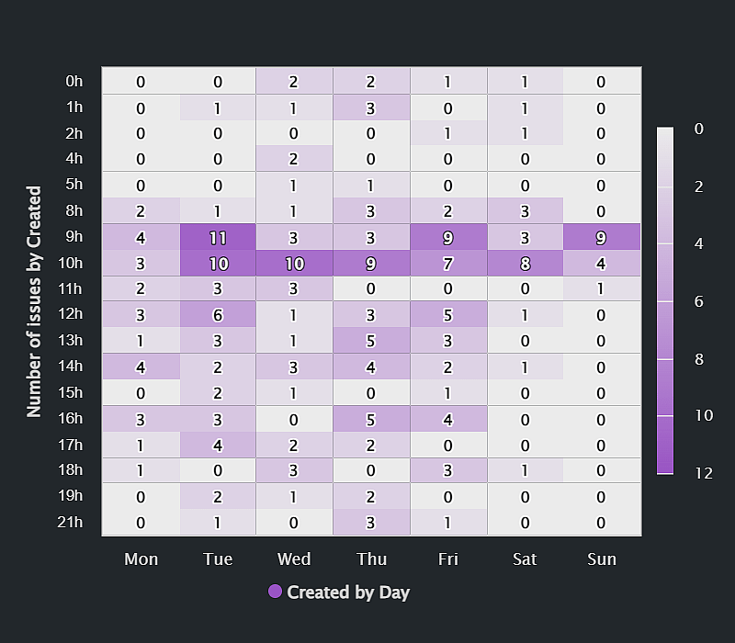Viewport: 735px width, 643px height.
Task: Click the Tue 10h cell showing 10
Action: click(x=218, y=263)
